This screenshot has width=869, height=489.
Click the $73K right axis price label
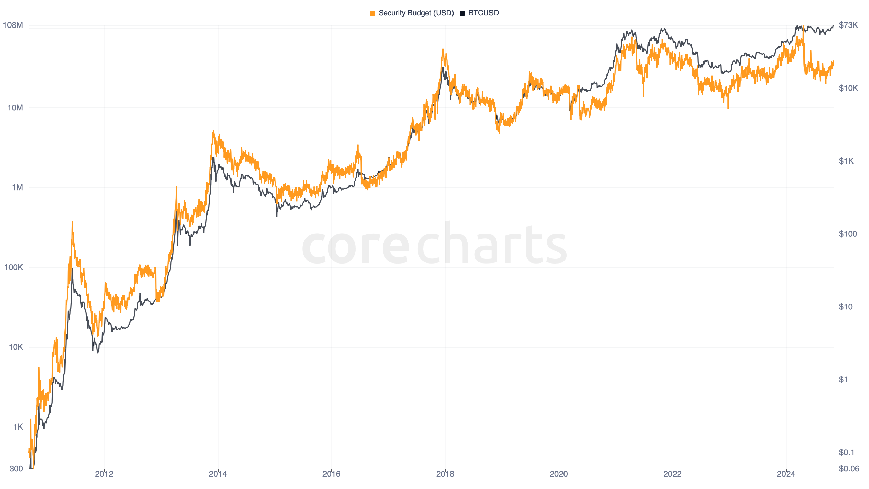click(848, 25)
